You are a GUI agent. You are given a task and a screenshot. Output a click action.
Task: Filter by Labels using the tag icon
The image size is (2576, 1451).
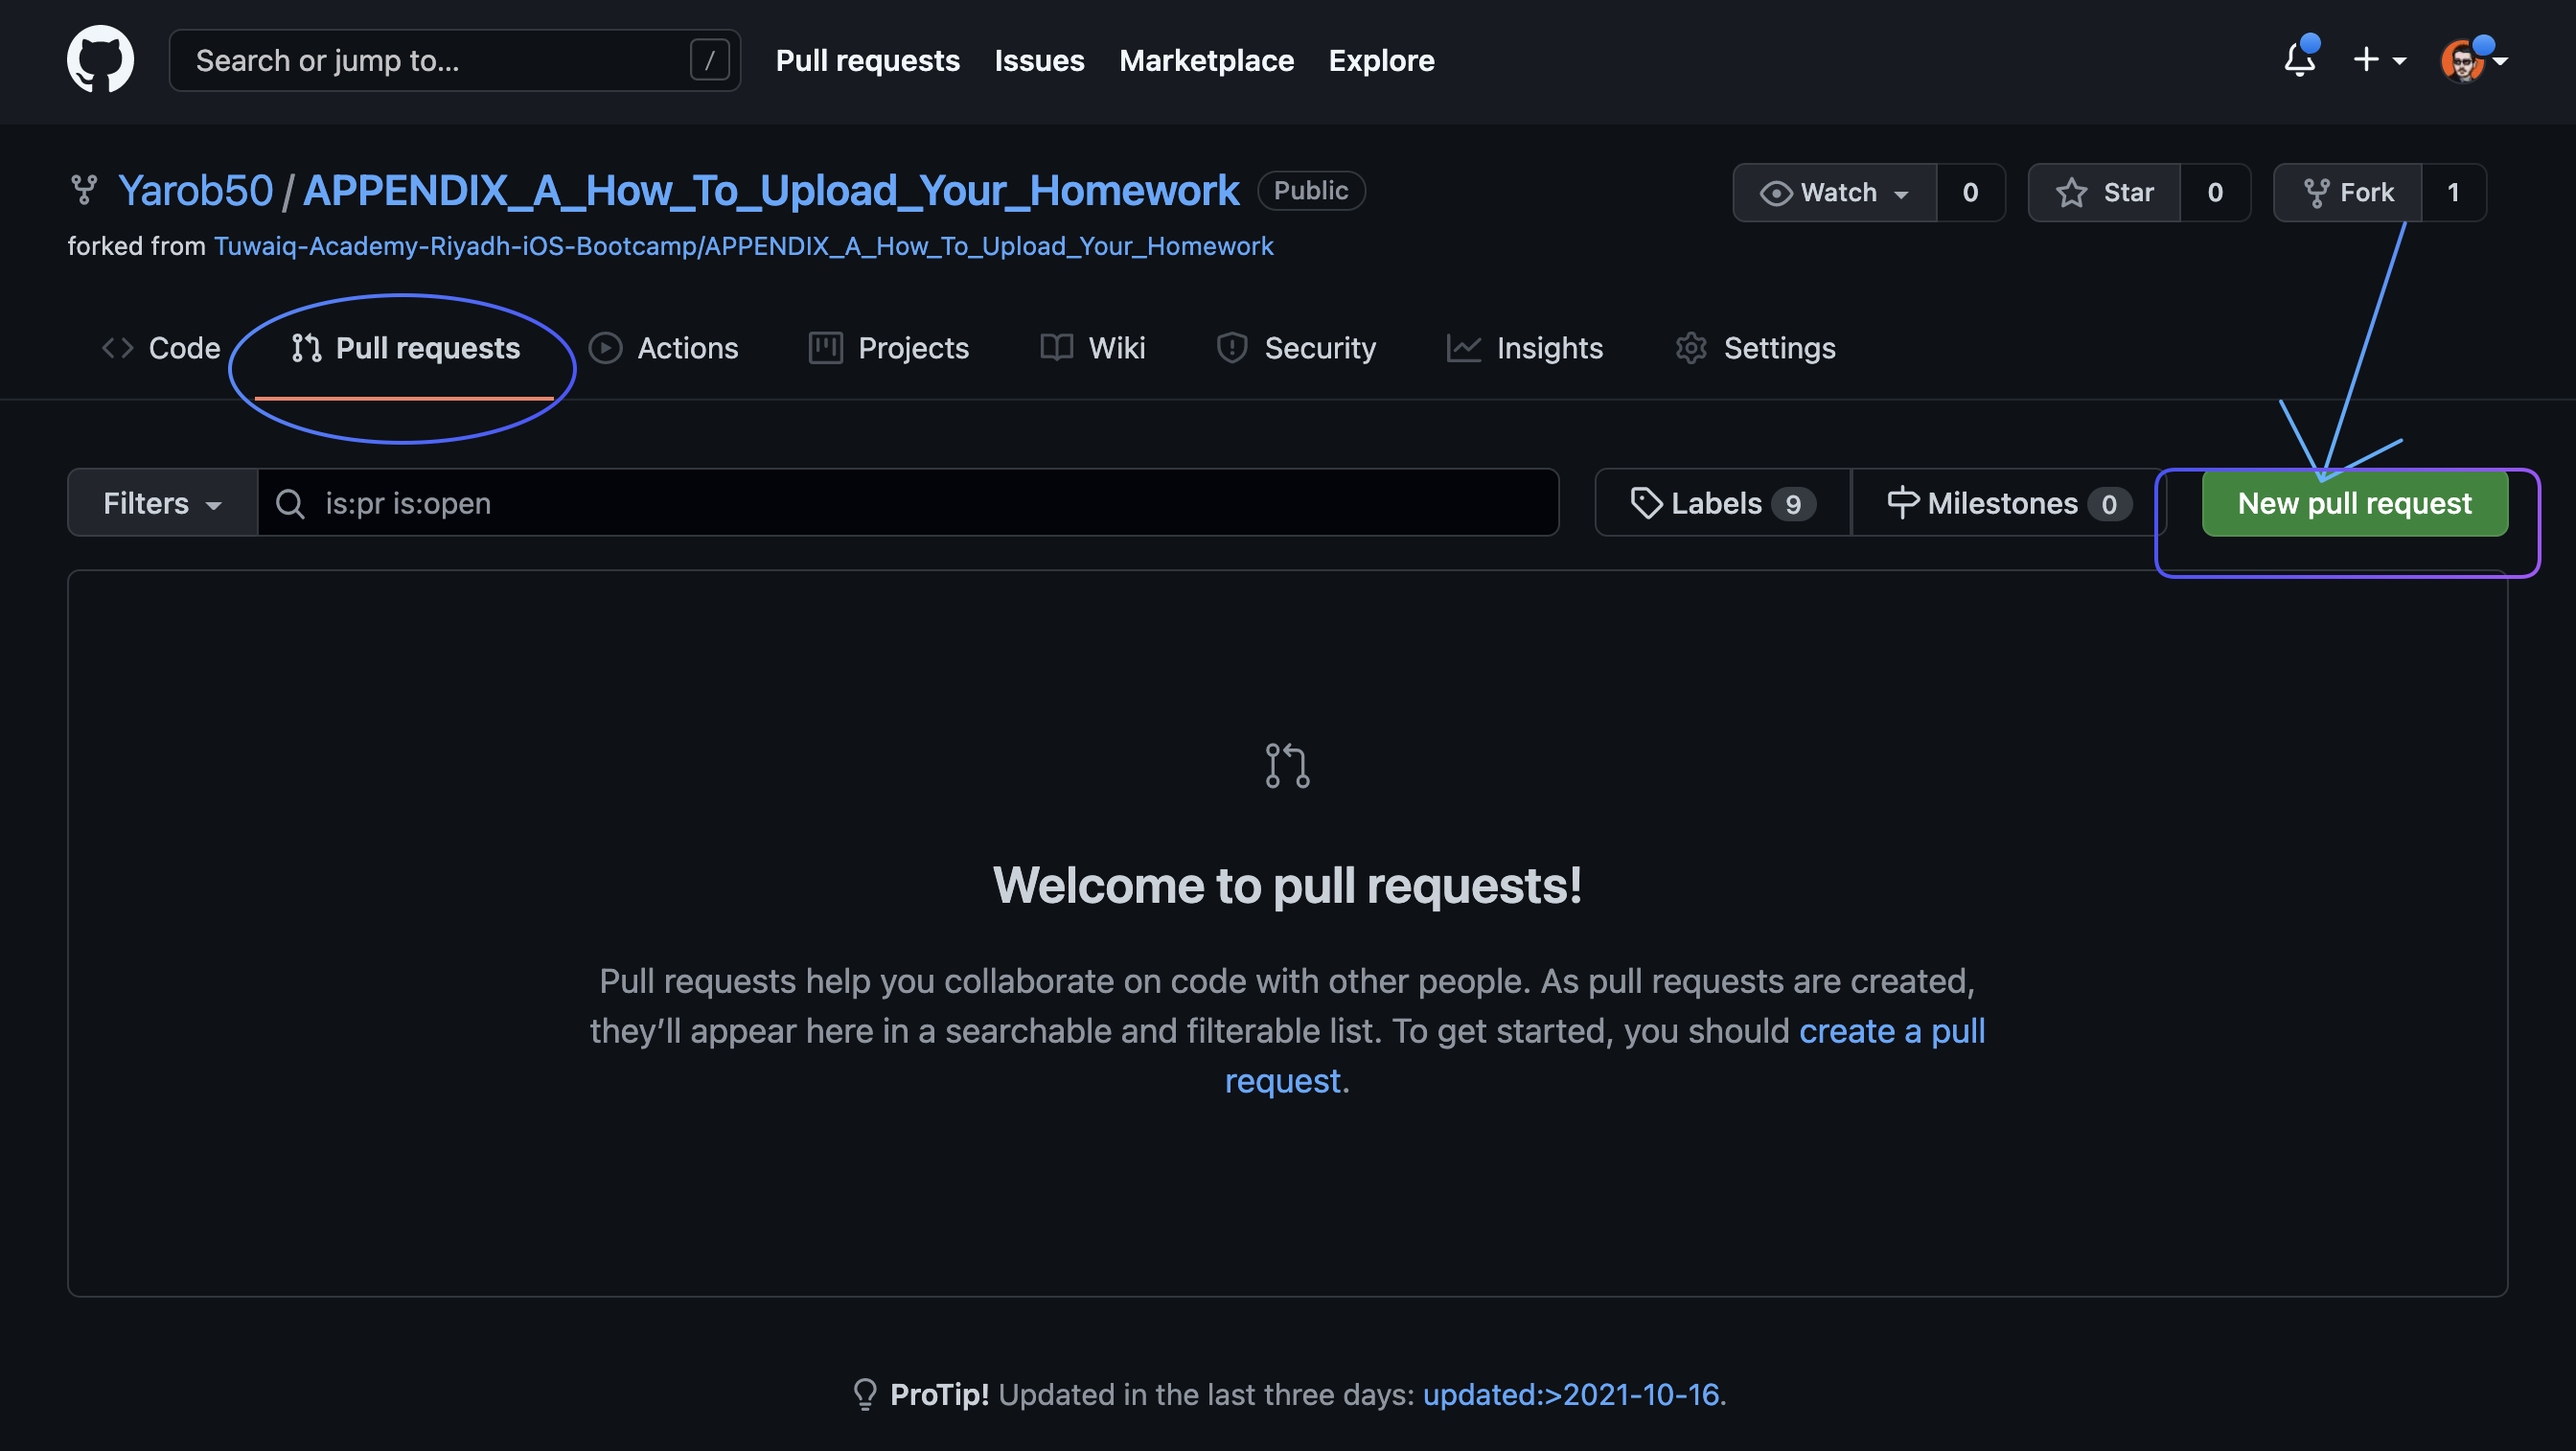(1647, 503)
